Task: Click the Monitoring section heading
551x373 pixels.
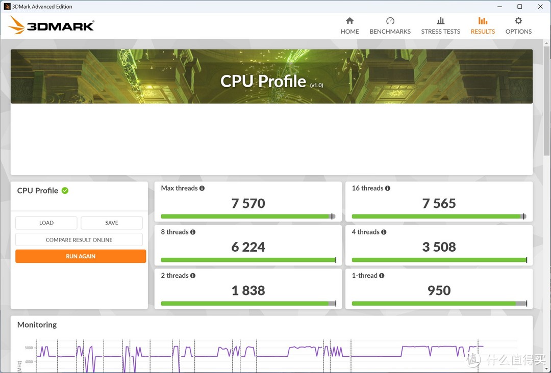Action: click(x=37, y=325)
